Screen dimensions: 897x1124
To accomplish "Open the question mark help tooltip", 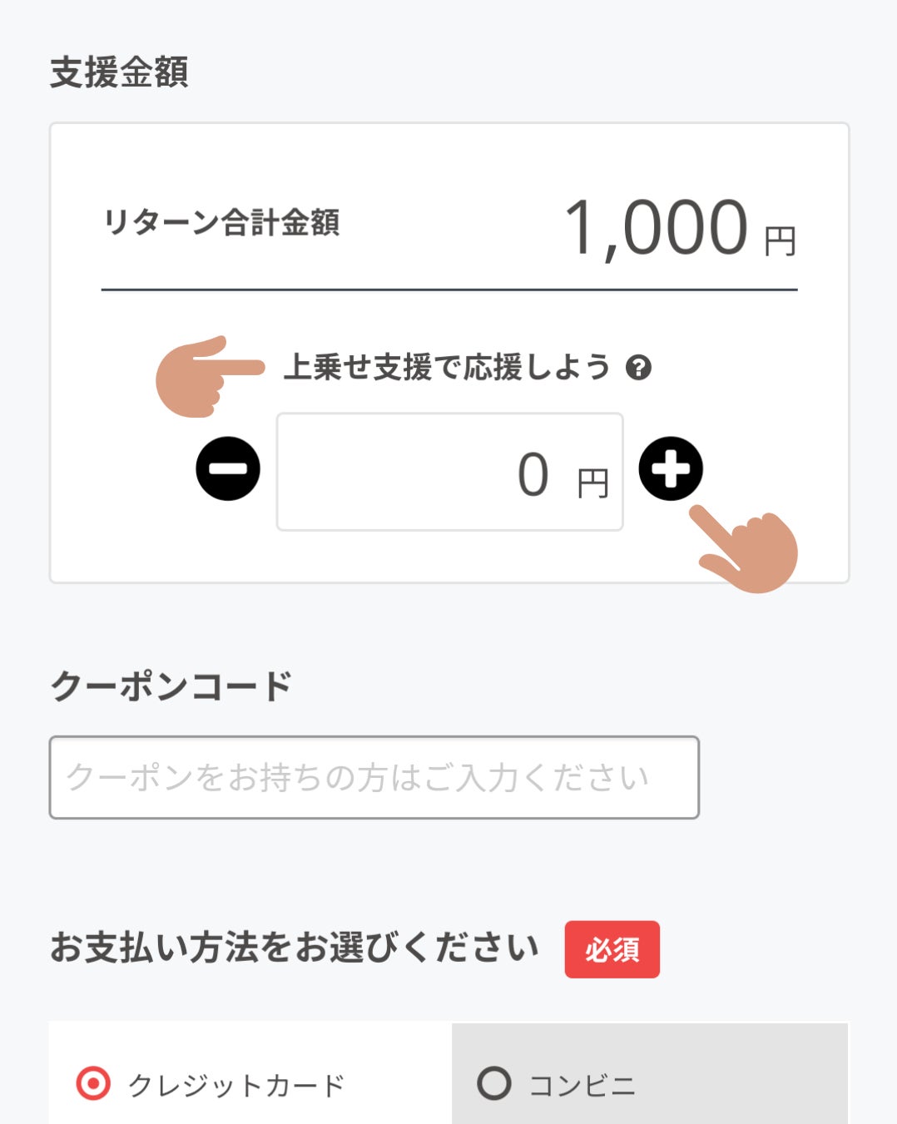I will [638, 367].
